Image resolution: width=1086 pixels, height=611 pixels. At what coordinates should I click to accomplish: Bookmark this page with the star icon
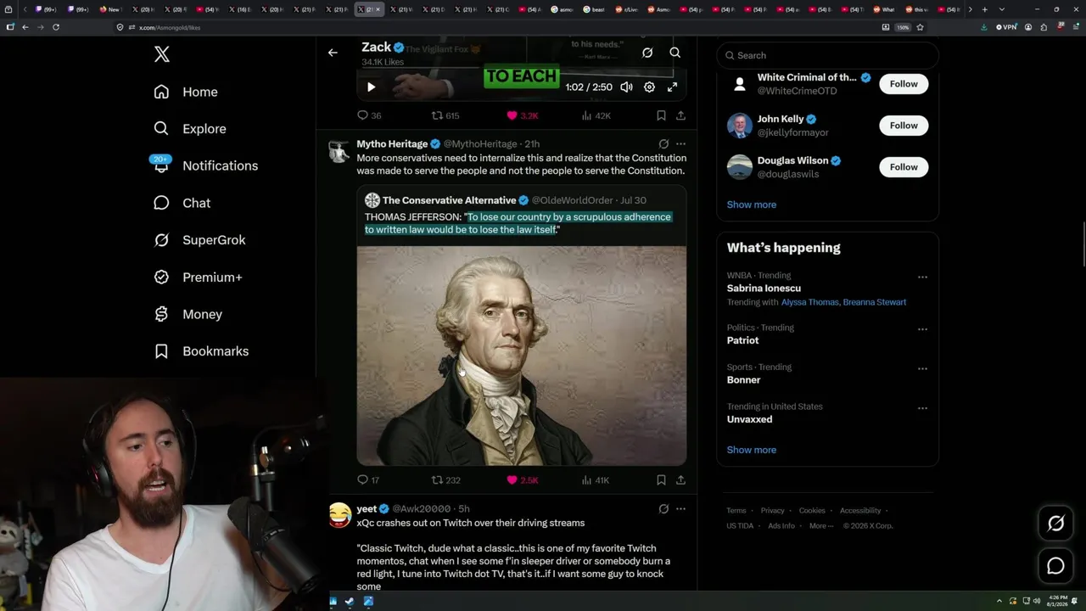920,27
